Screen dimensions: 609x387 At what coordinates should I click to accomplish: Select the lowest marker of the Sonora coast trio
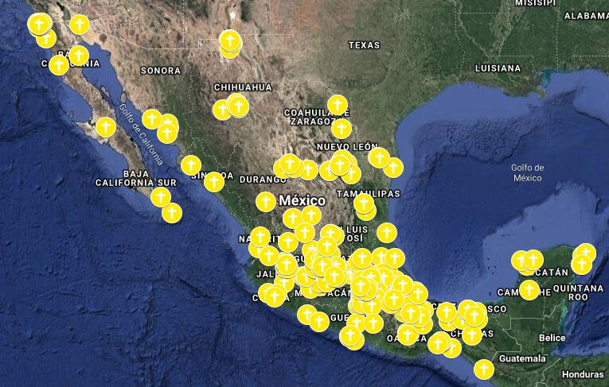(167, 134)
